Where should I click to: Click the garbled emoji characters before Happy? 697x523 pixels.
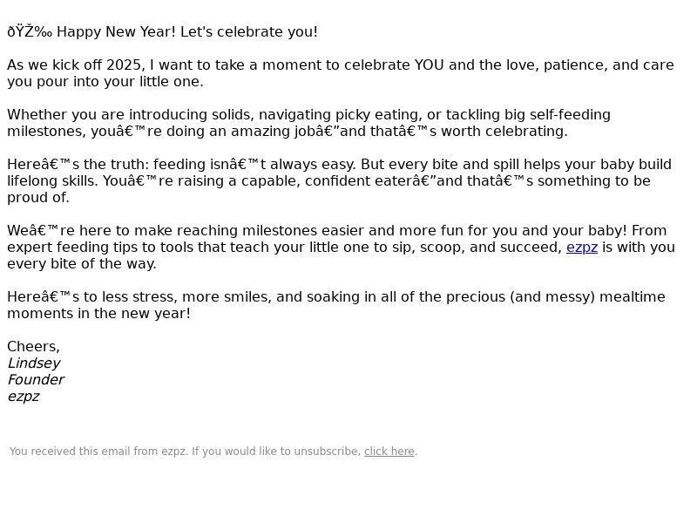(x=30, y=32)
